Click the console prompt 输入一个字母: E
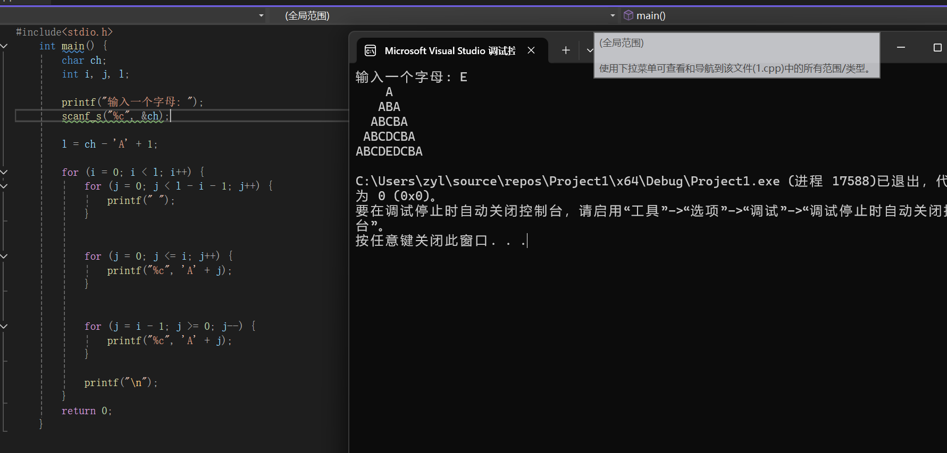This screenshot has height=453, width=947. [412, 77]
